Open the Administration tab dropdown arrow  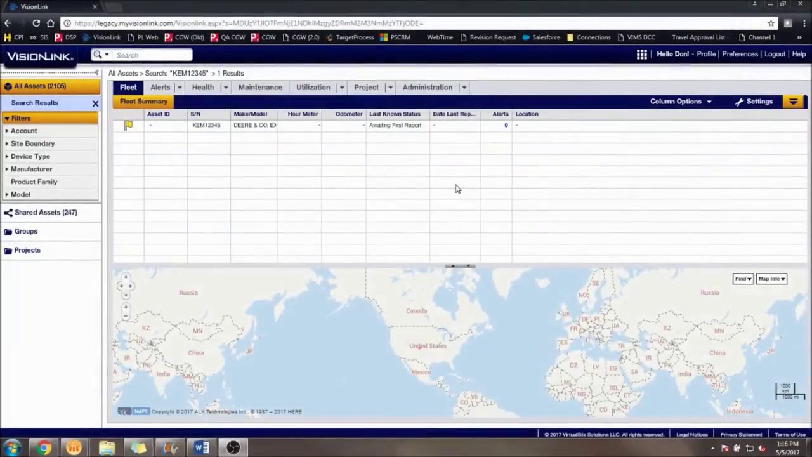[x=464, y=88]
